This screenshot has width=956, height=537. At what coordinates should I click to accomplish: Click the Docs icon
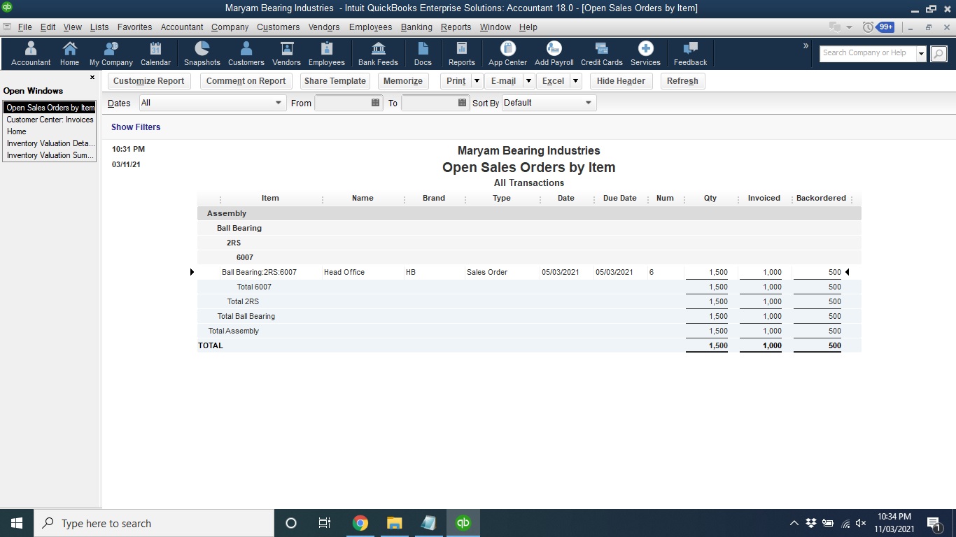423,52
